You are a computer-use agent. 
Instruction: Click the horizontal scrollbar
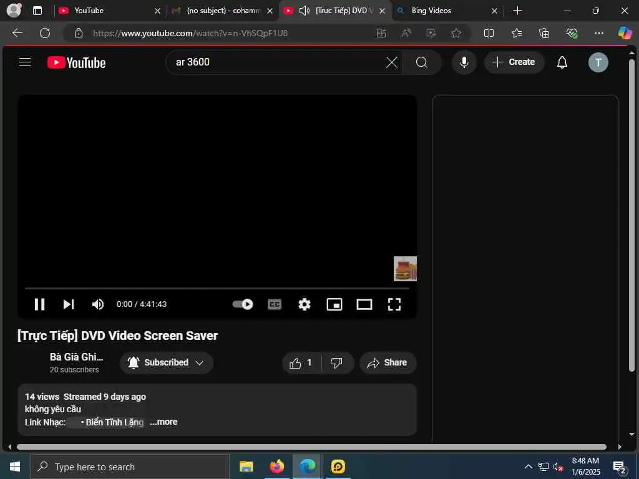(312, 447)
